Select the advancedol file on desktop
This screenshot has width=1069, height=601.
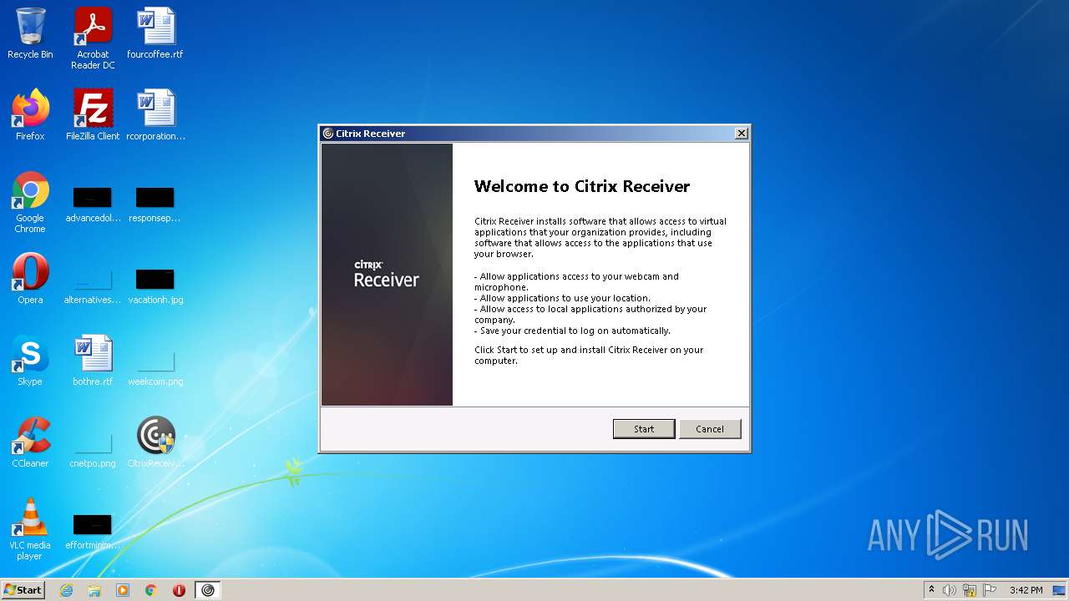[x=93, y=205]
